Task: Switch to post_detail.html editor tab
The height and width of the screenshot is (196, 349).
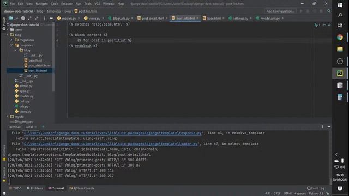Action: pyautogui.click(x=153, y=19)
